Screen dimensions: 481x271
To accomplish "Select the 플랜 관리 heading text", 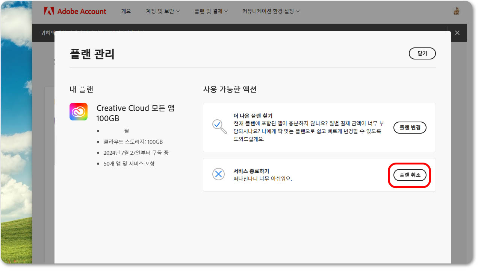I will coord(92,54).
